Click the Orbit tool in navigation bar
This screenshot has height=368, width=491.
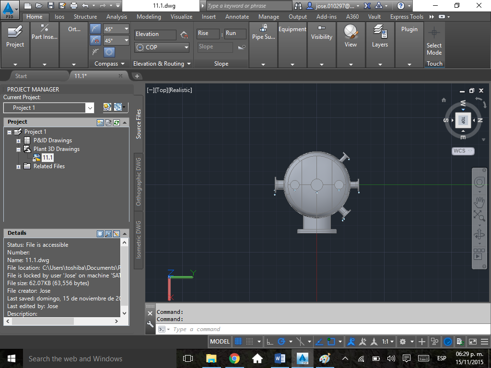(x=479, y=234)
